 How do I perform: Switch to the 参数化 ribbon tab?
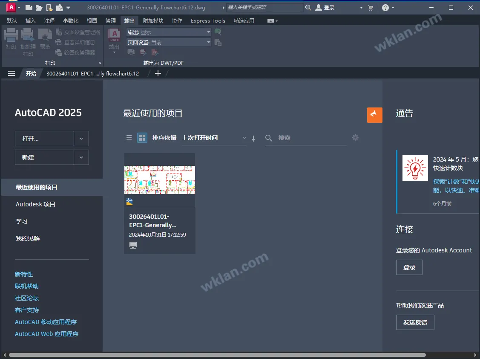(x=71, y=20)
